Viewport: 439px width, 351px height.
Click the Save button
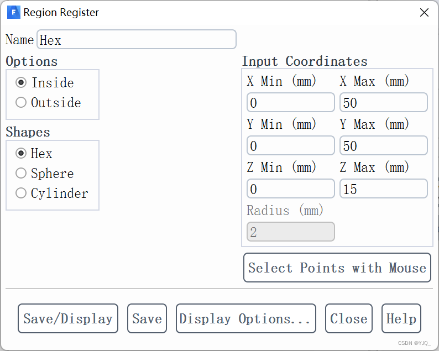click(147, 318)
